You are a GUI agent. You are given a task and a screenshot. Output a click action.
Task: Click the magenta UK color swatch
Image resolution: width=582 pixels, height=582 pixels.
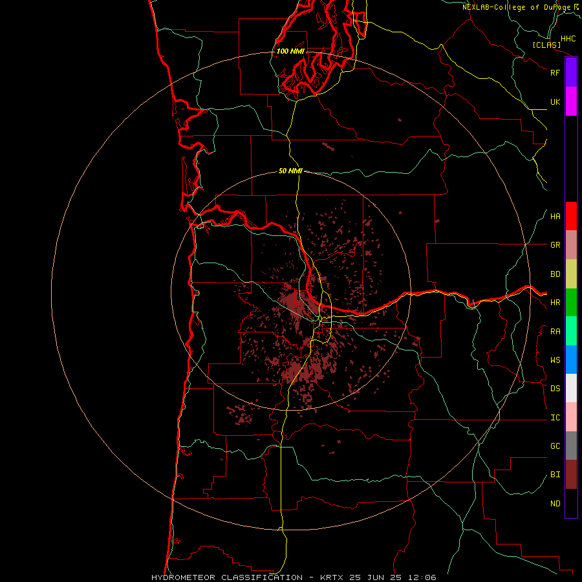tap(571, 102)
